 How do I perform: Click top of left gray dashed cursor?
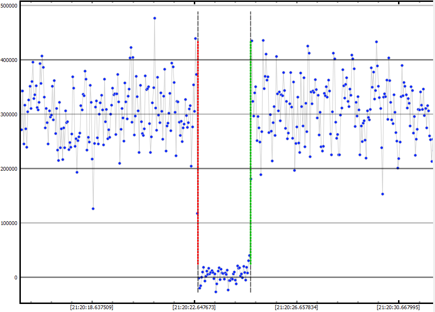[198, 13]
